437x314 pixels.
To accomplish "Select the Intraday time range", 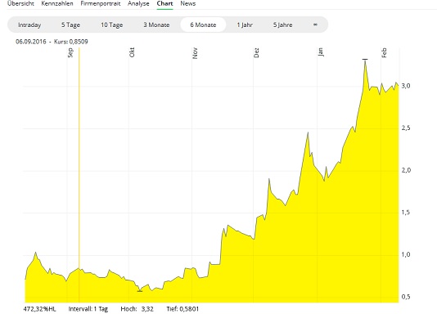I will point(29,25).
